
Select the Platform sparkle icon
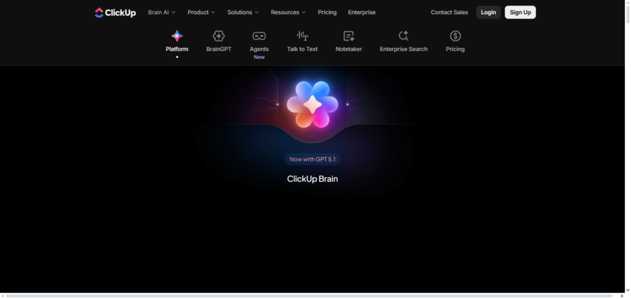click(x=177, y=36)
